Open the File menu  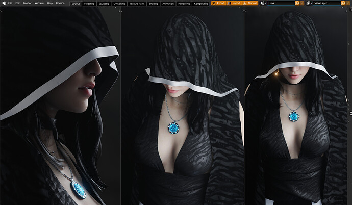click(x=10, y=3)
